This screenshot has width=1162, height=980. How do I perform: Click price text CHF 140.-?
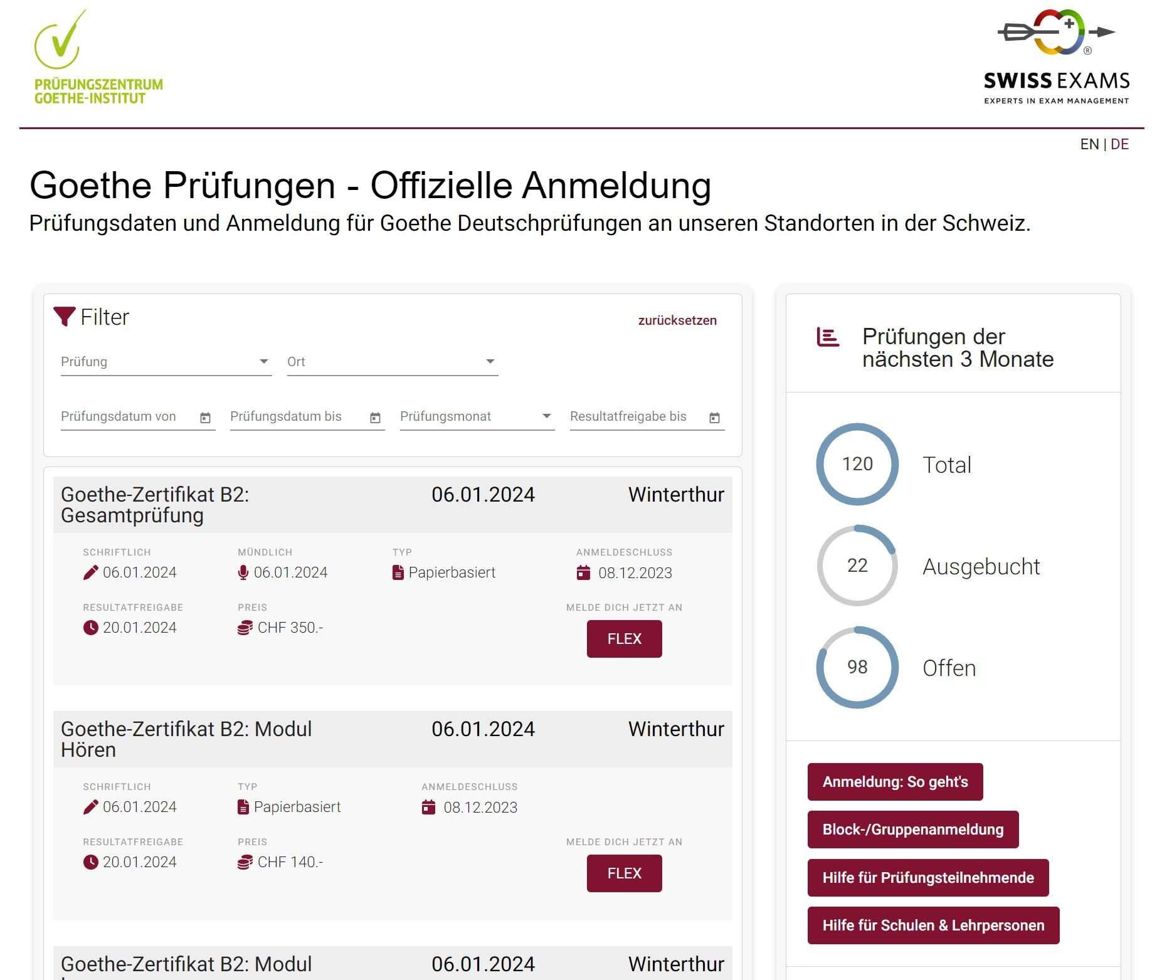[x=290, y=862]
